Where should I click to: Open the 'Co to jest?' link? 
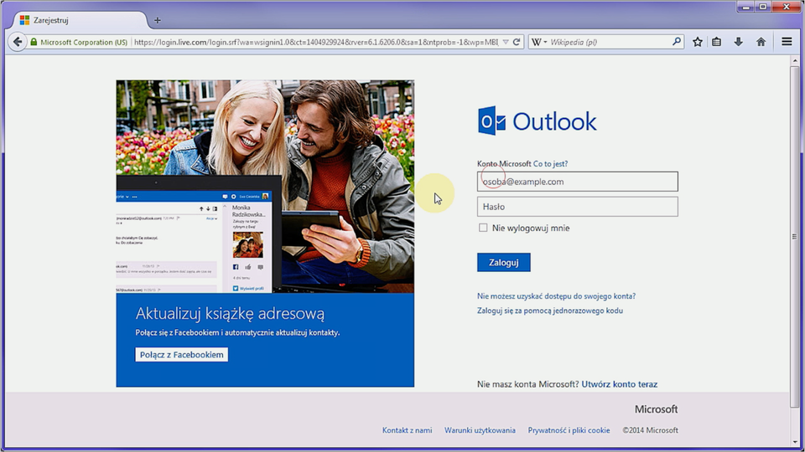pyautogui.click(x=550, y=164)
